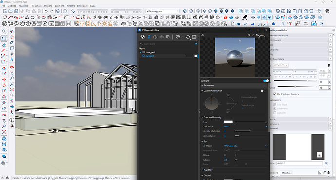Viewport: 336px width, 180px height.
Task: Click the Redo arrow icon
Action: (52, 11)
